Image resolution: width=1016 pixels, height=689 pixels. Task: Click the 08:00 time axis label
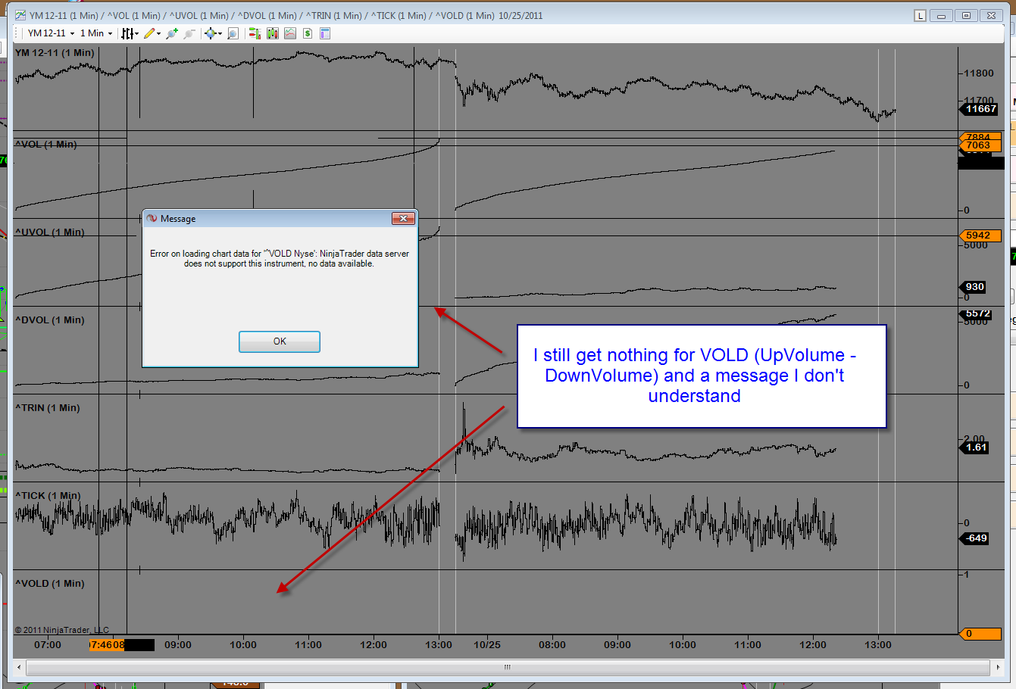[552, 645]
